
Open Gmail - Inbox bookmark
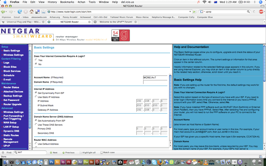click(21, 17)
